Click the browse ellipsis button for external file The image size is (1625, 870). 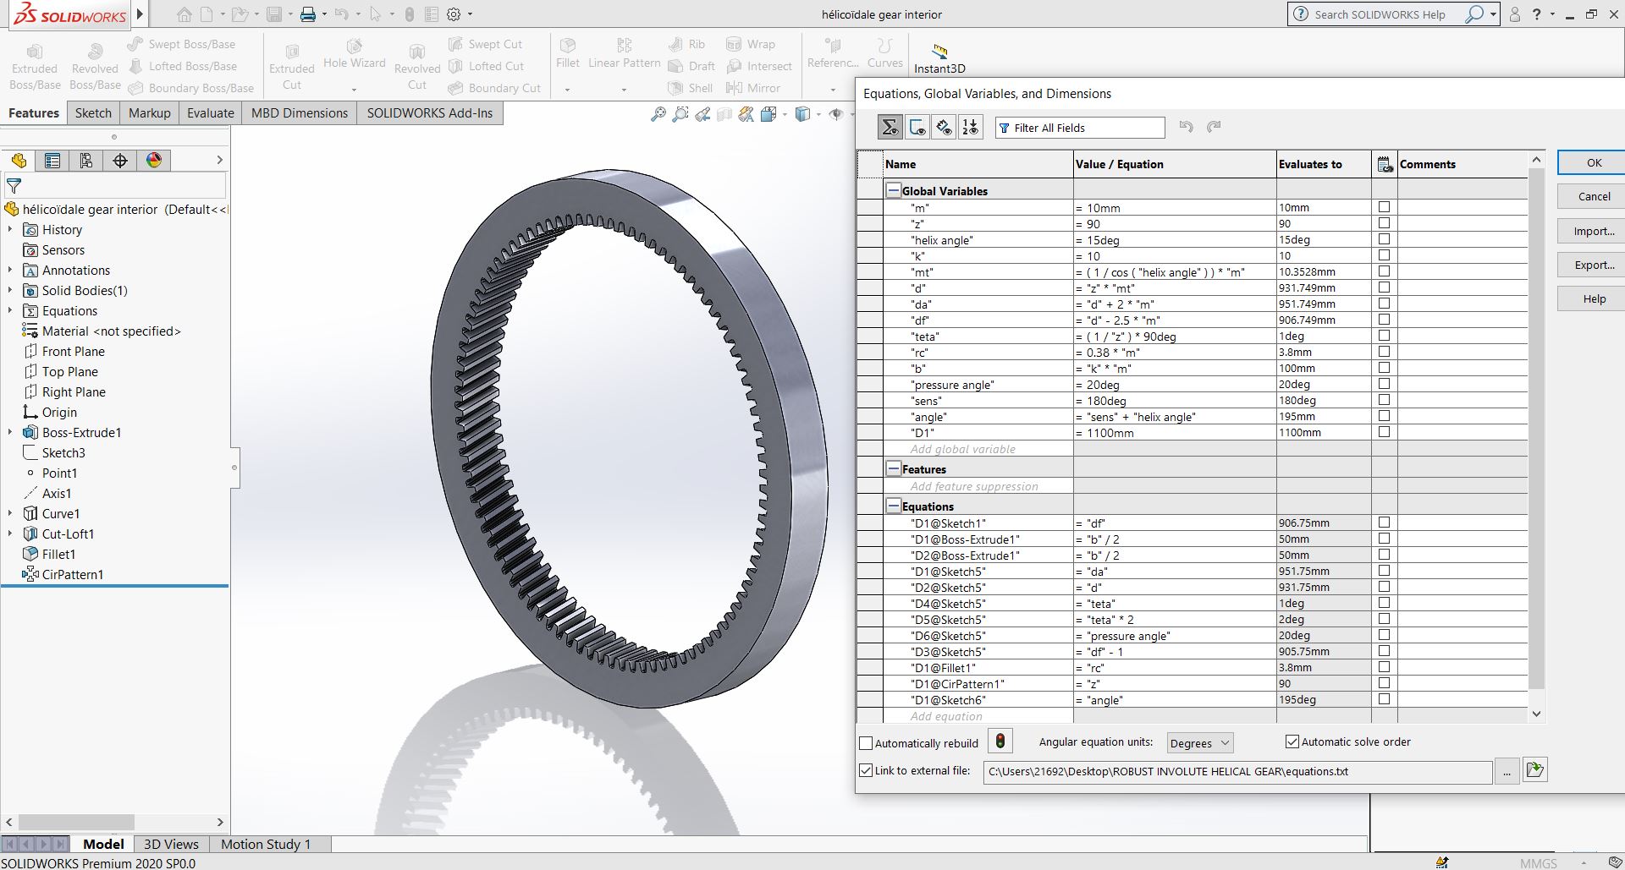click(1507, 772)
